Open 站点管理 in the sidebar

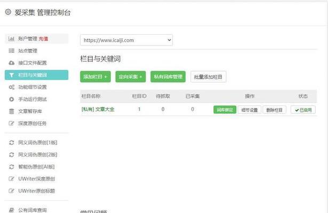click(x=36, y=51)
